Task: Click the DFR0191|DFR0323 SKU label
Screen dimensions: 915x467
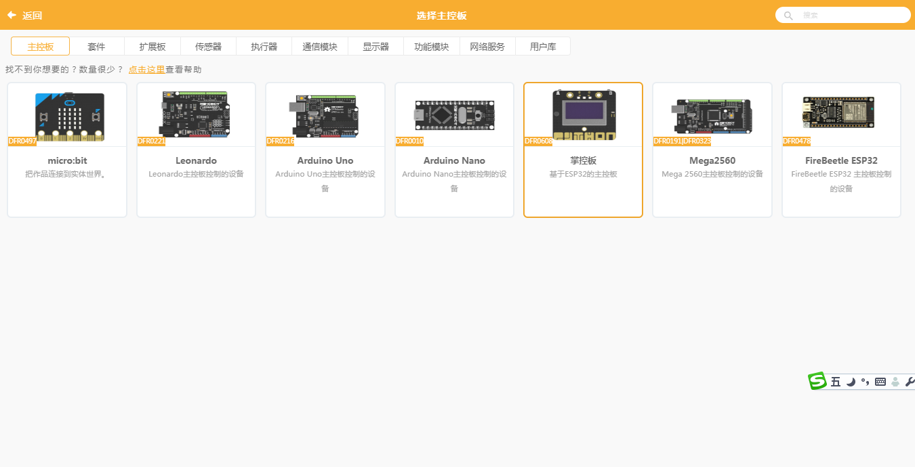Action: [682, 141]
